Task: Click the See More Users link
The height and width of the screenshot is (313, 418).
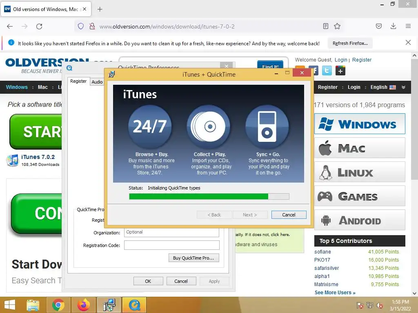Action: (x=335, y=293)
